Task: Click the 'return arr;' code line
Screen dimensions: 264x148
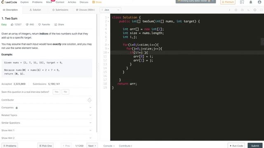Action: click(x=127, y=84)
